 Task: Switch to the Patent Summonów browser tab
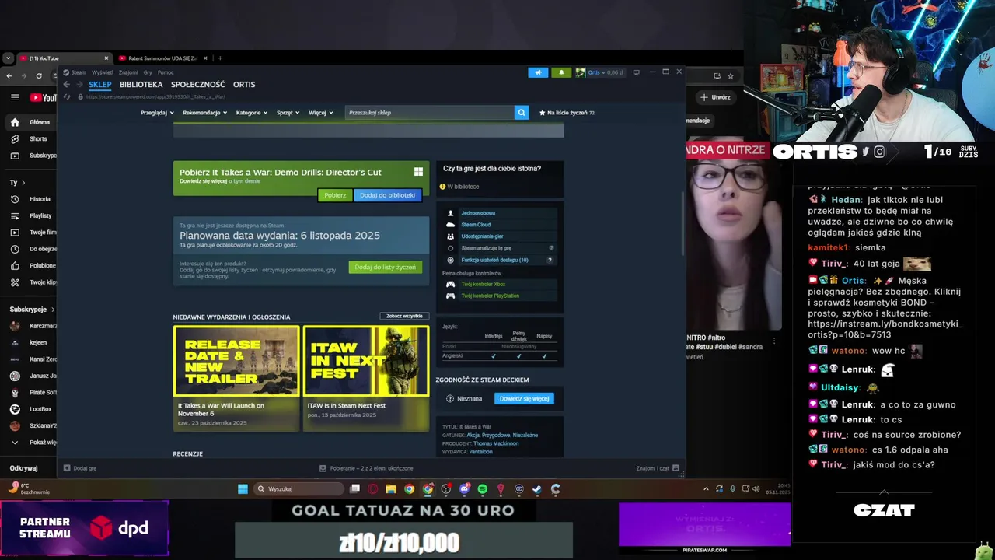click(x=162, y=58)
